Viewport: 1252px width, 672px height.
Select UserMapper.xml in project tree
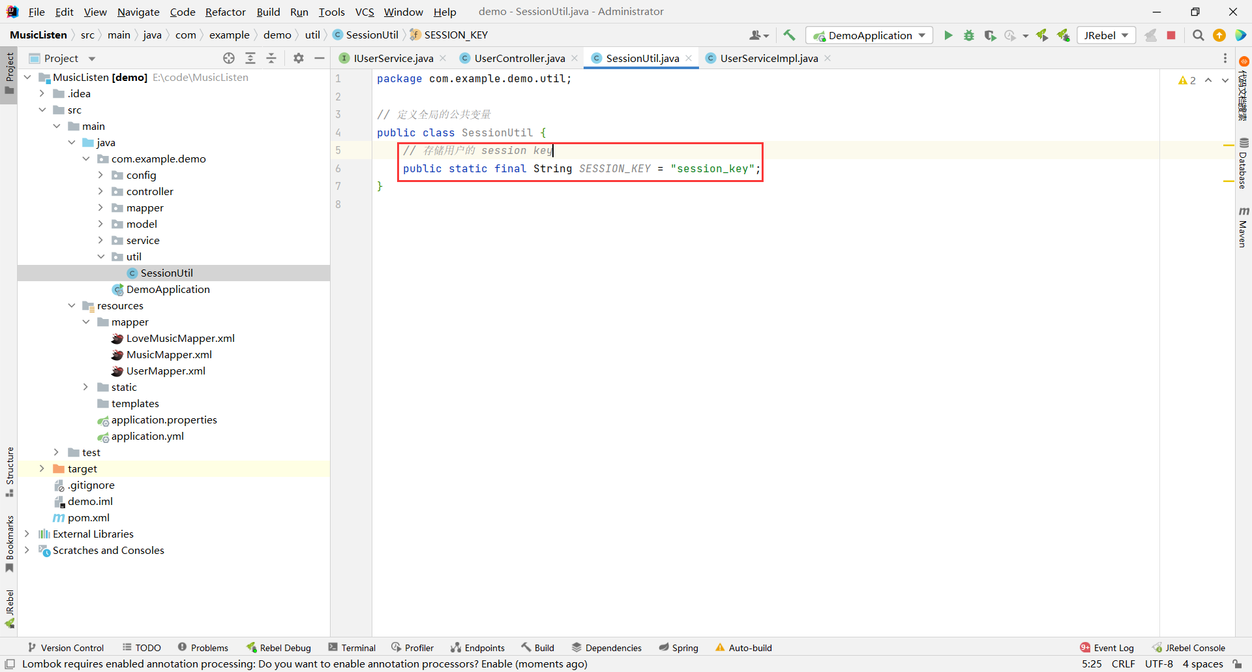point(166,371)
